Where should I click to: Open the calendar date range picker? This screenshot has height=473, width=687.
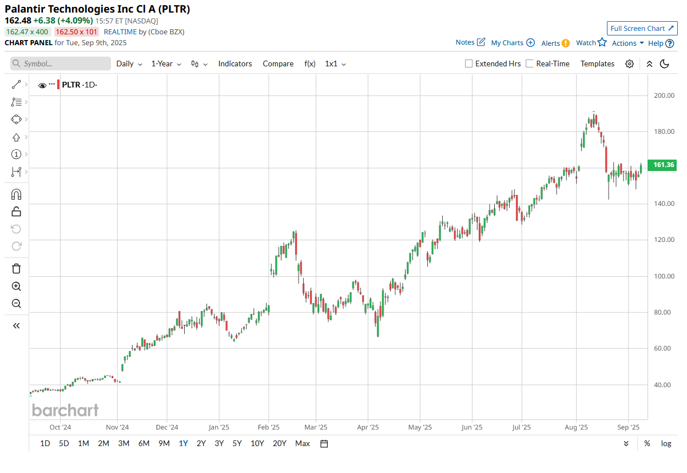pos(324,443)
